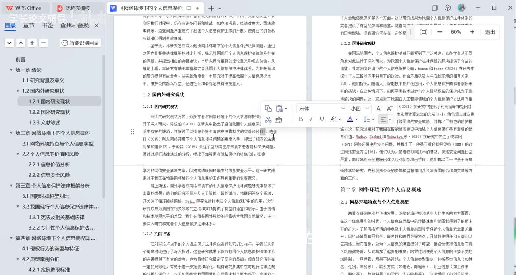Click the line spacing icon
Screen dimensions: 516x275
[366, 119]
